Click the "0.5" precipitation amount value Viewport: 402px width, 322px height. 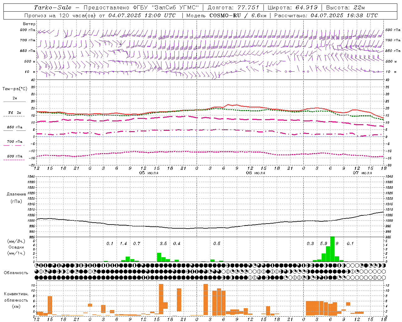point(217,243)
